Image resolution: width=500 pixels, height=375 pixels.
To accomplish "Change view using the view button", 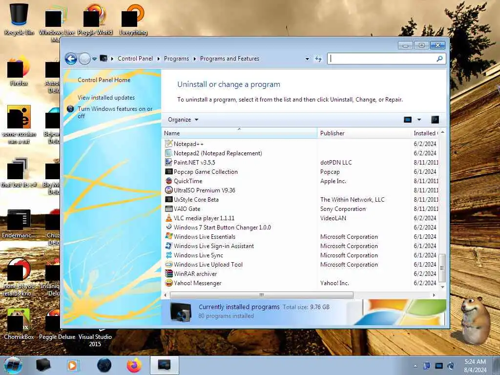I will (x=408, y=120).
